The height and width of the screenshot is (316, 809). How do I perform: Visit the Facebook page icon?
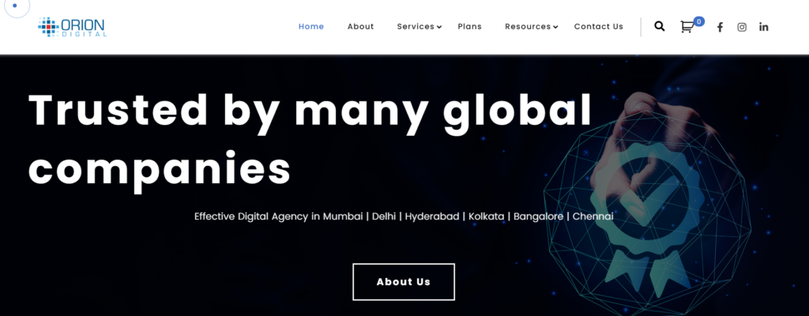click(720, 27)
